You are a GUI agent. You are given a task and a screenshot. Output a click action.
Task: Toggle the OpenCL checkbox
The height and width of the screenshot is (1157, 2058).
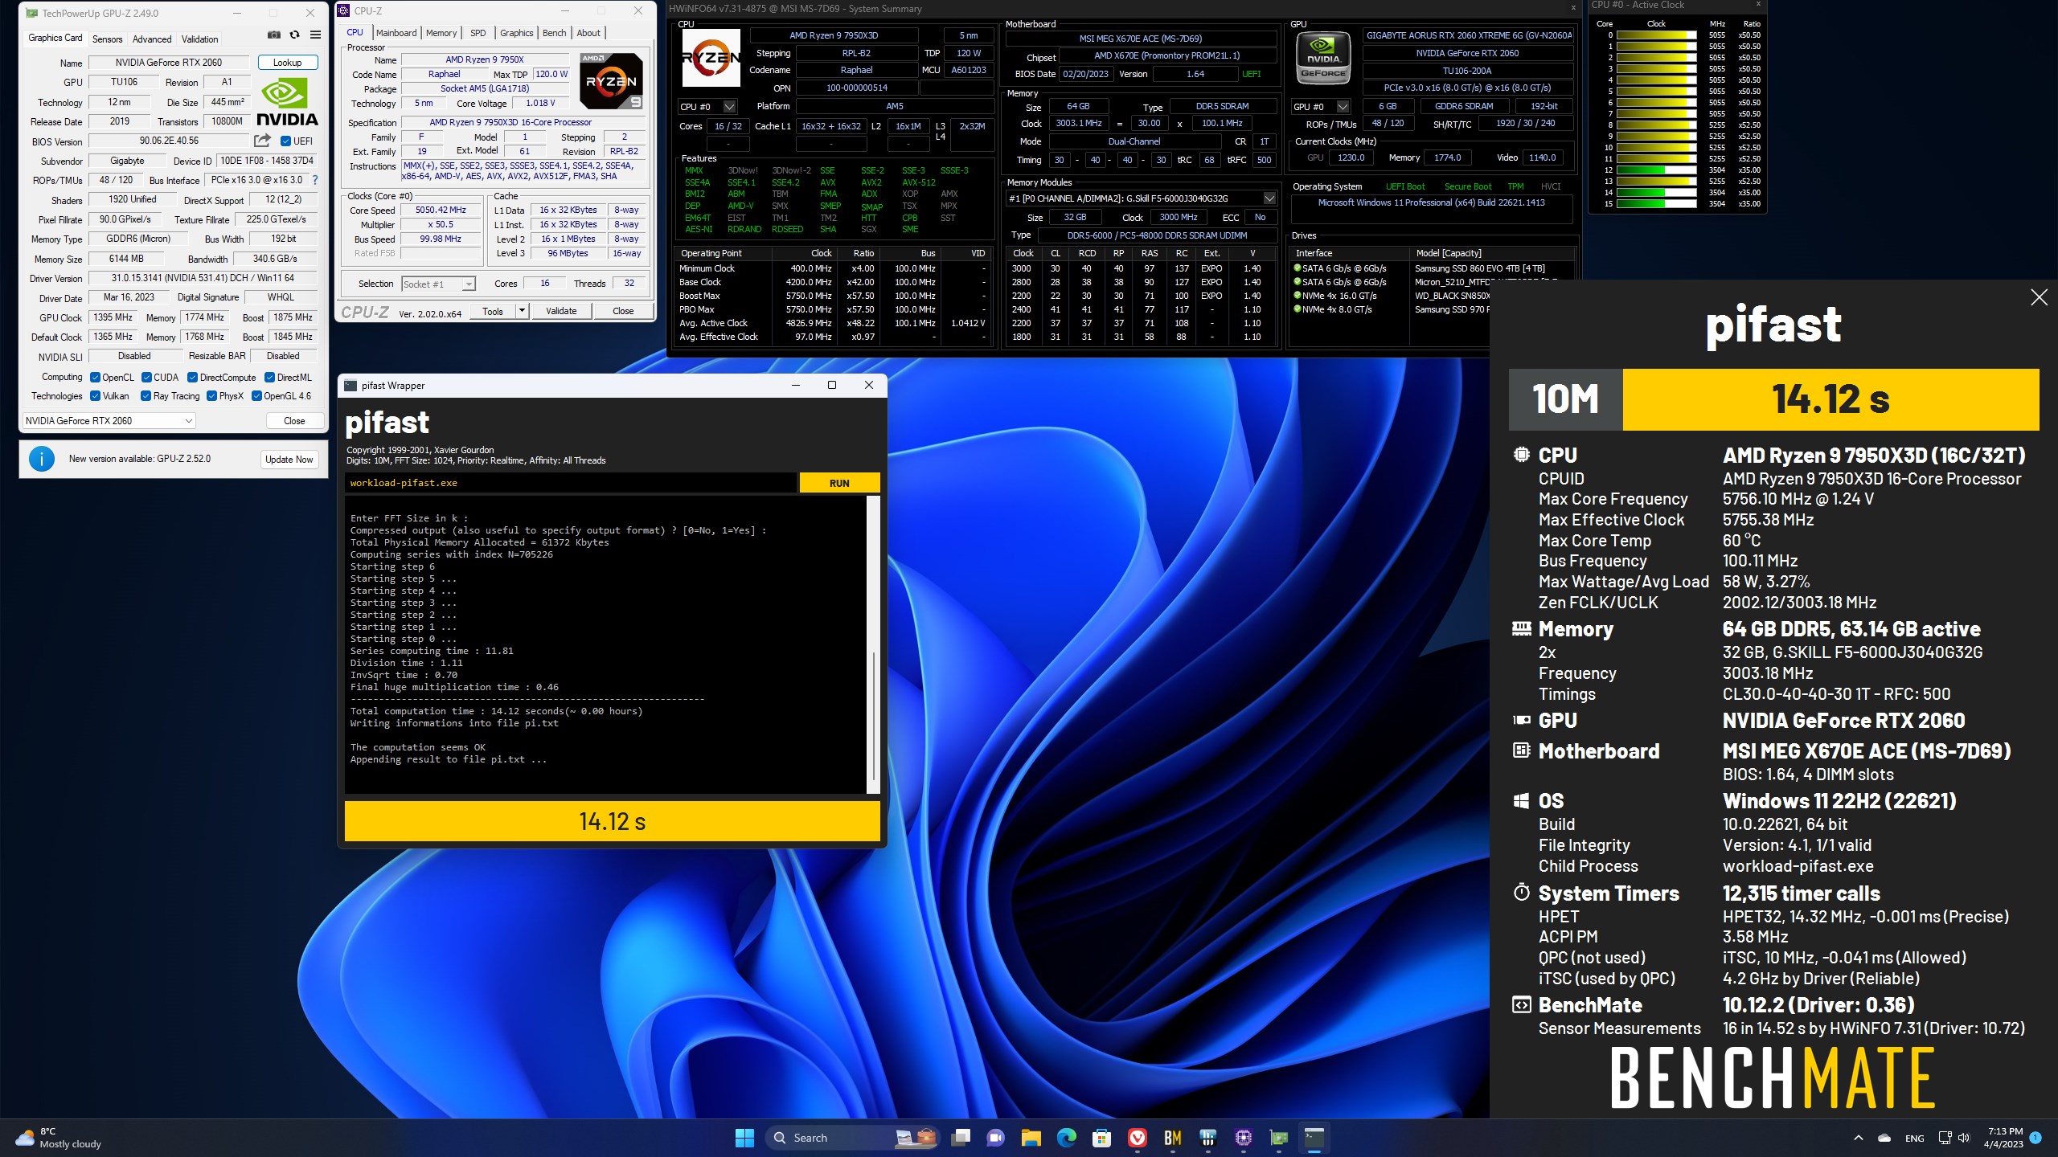pos(95,378)
